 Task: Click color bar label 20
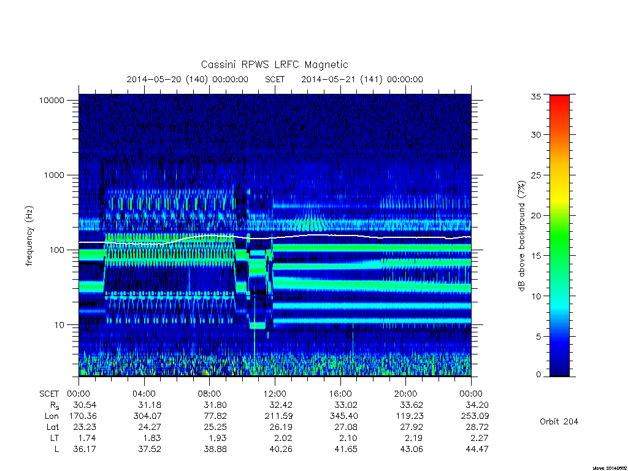click(536, 215)
